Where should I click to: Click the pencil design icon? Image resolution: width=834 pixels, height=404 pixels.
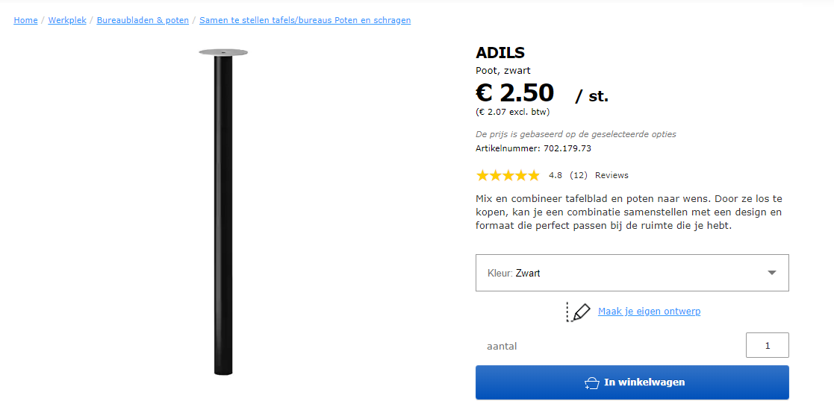click(x=579, y=312)
